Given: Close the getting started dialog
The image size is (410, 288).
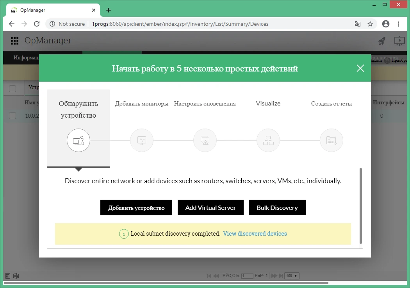Looking at the screenshot, I should (360, 68).
